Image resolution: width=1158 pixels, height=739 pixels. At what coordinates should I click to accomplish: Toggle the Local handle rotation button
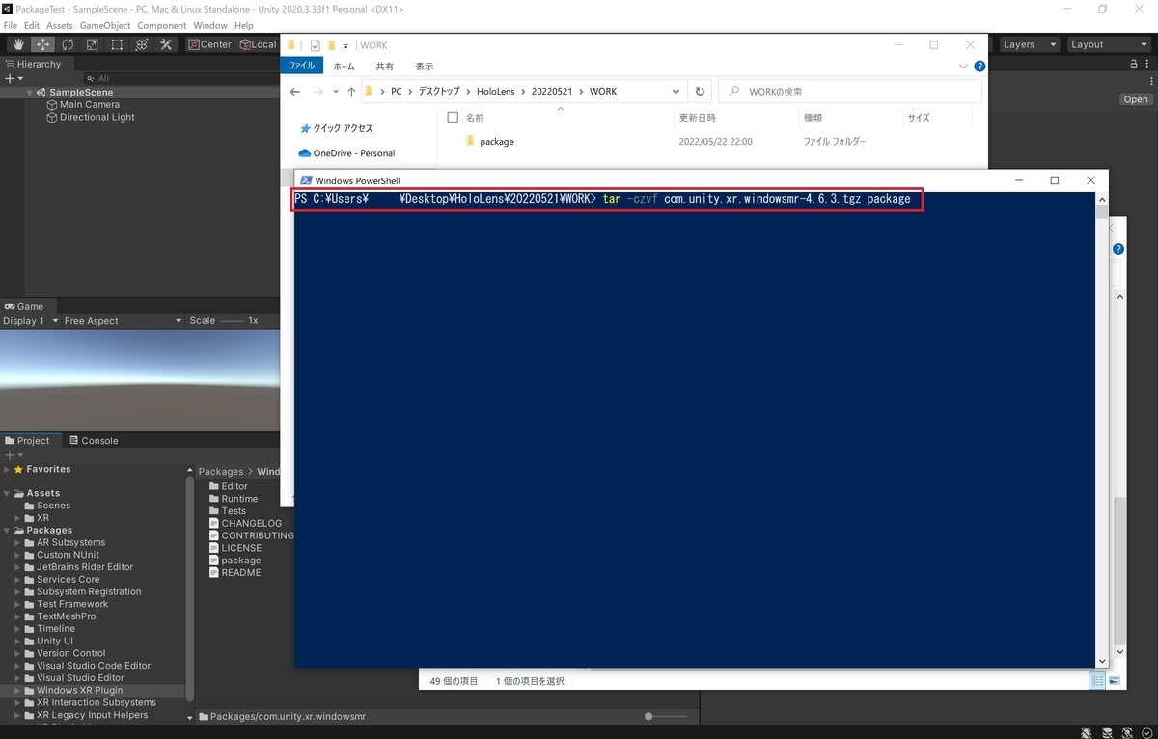pos(257,44)
